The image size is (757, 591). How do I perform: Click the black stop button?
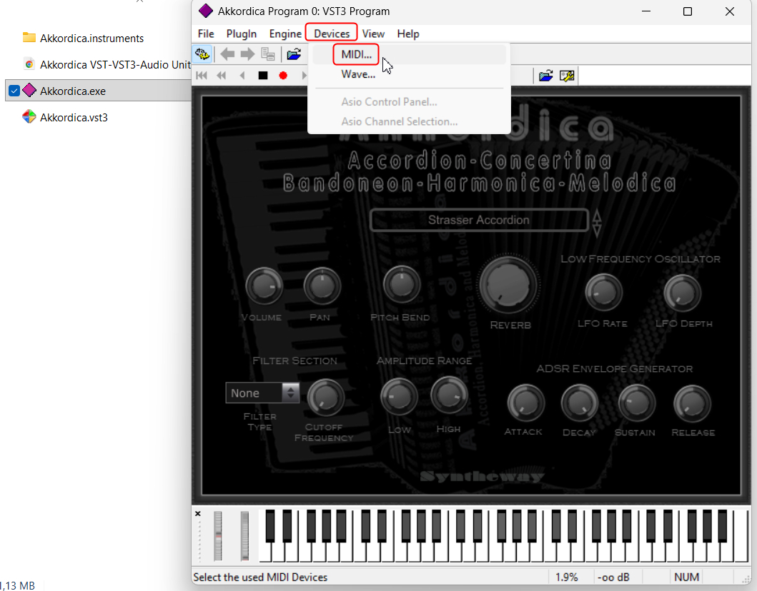click(263, 75)
